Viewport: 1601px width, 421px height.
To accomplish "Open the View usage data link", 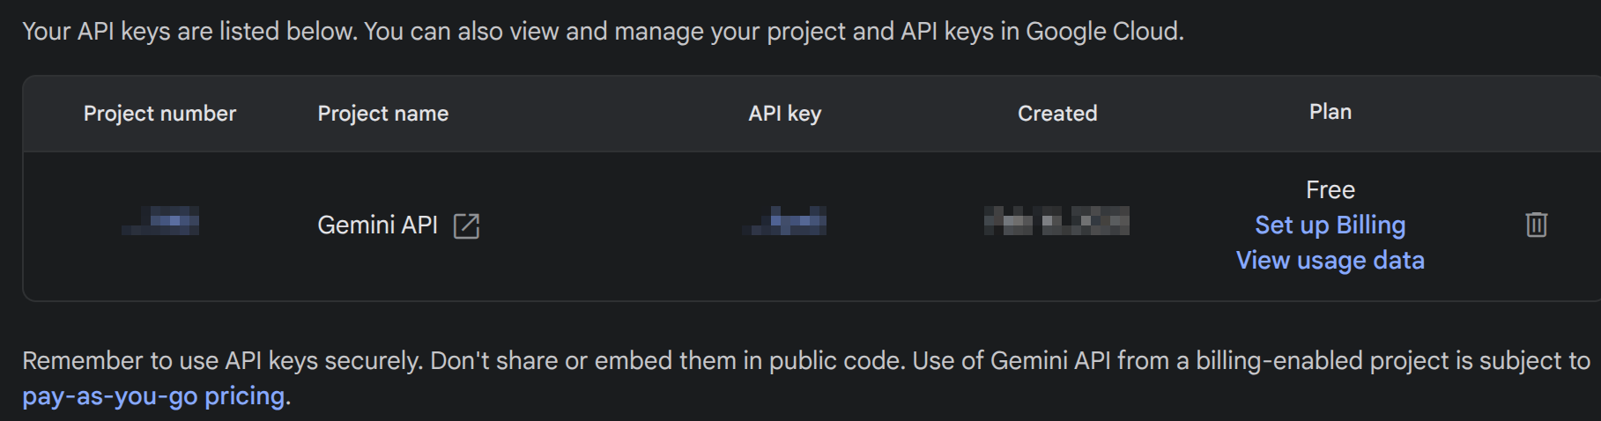I will tap(1330, 260).
